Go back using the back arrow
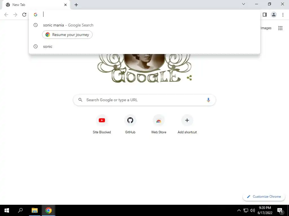Screen dimensions: 289x216 [x=6, y=15]
